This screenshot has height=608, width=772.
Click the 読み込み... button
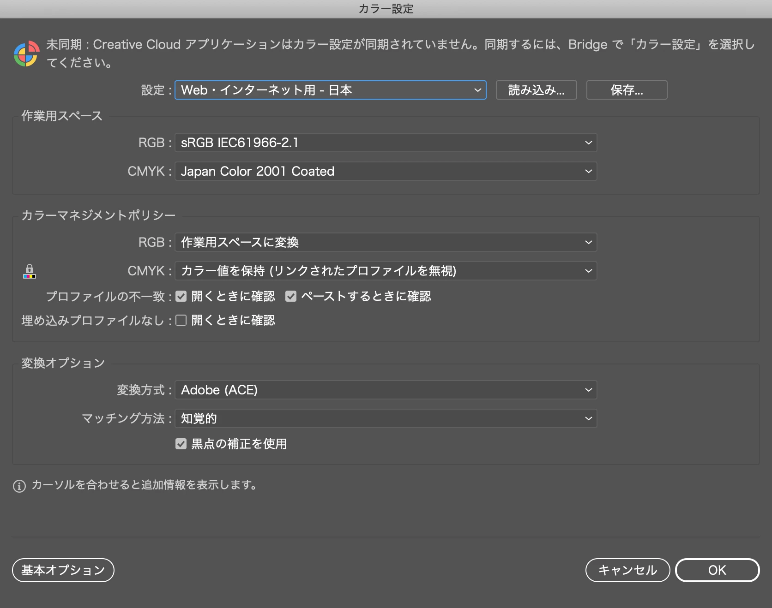pyautogui.click(x=536, y=90)
